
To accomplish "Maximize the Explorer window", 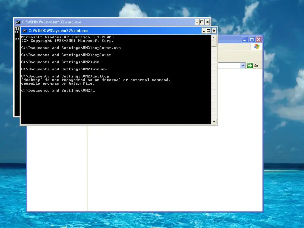I will [x=252, y=39].
